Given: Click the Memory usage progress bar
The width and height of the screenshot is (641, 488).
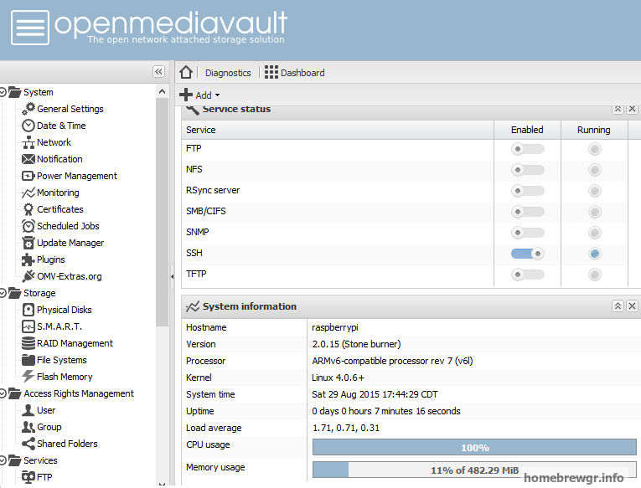Looking at the screenshot, I should [474, 470].
